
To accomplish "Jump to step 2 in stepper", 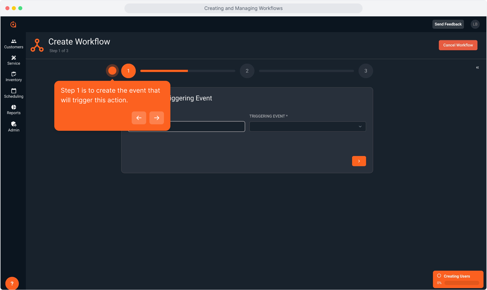I will pos(247,71).
